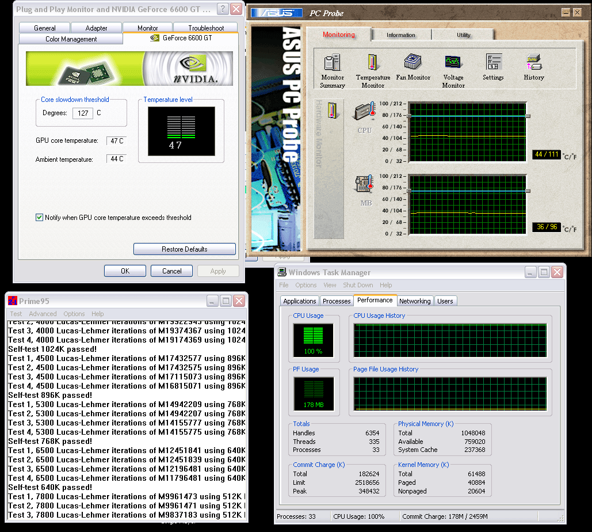Switch to the Adapter tab
This screenshot has height=532, width=592.
click(96, 28)
